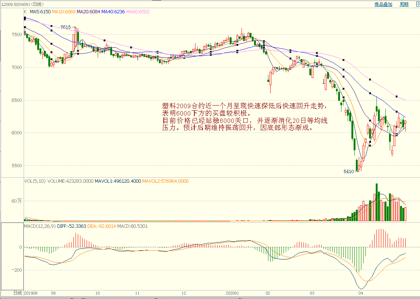The image size is (420, 299).
Task: Click the 日线 label at bottom left
Action: coord(18,293)
